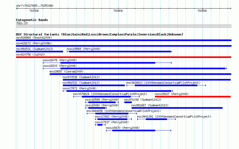Click the esv28657 (Conrad2009) label
Viewport: 239px width, 149px height.
(66, 71)
